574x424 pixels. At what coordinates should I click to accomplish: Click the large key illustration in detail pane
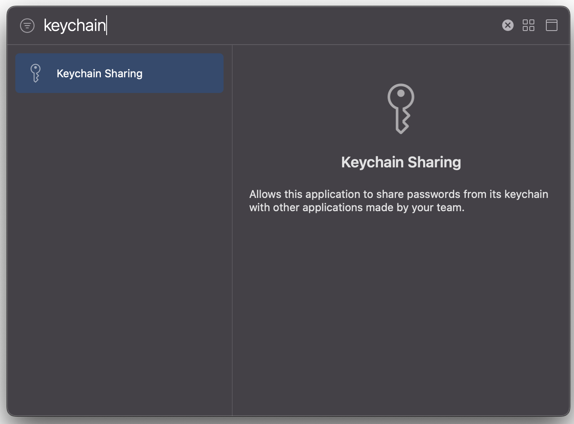click(400, 109)
